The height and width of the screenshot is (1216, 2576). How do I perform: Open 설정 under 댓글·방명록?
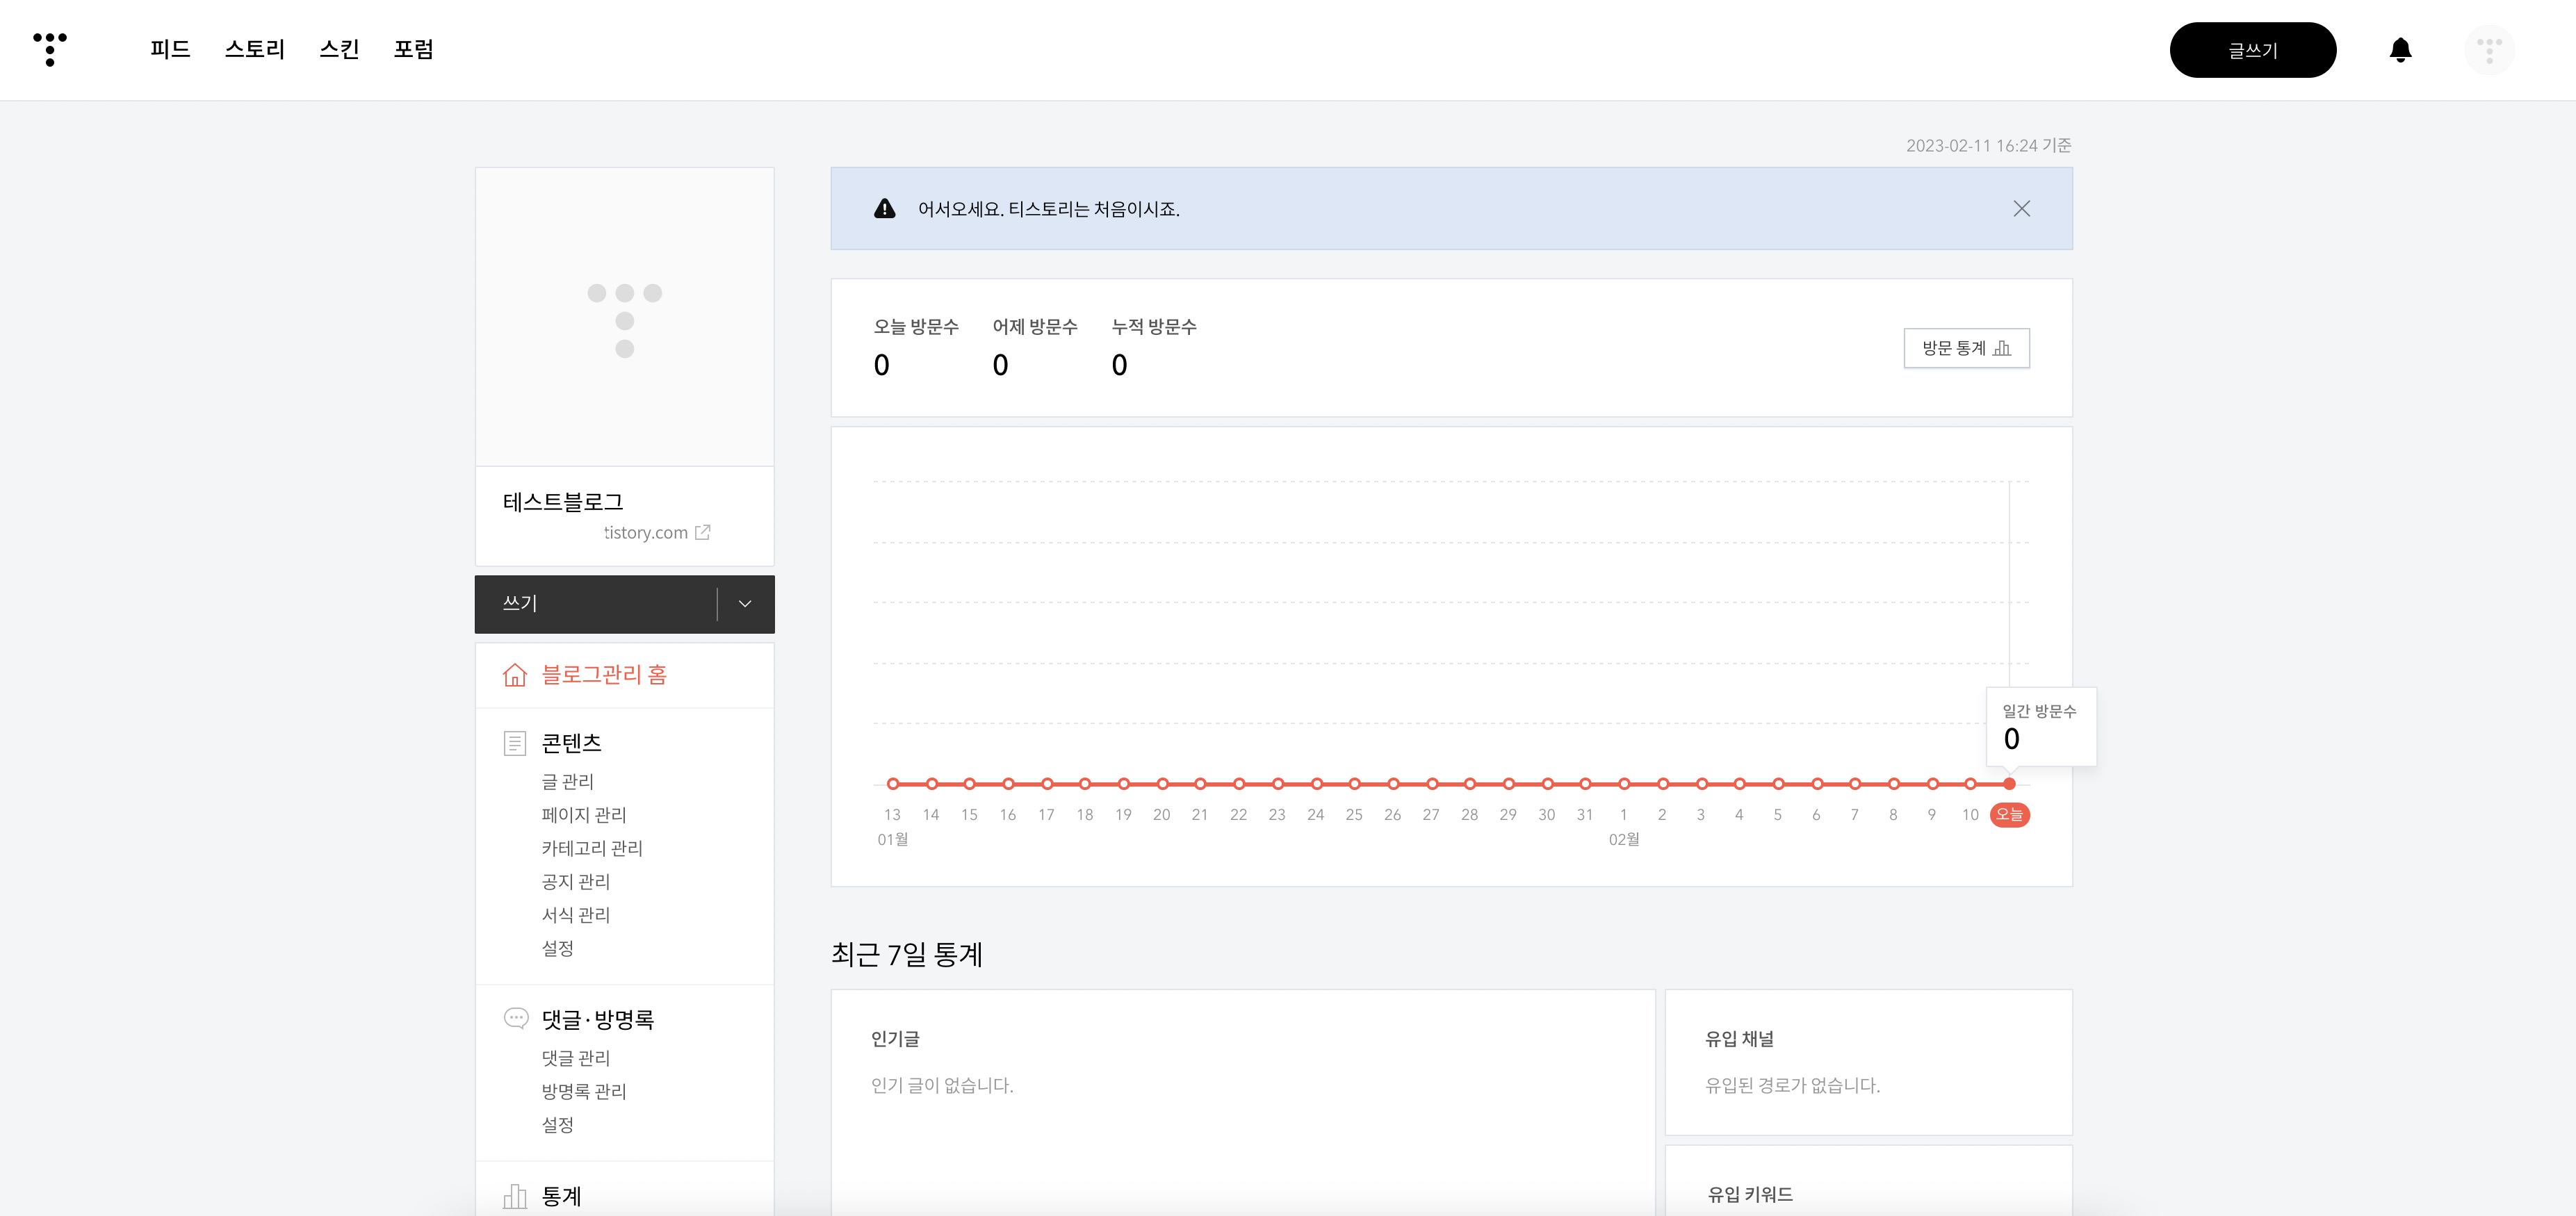(x=558, y=1125)
